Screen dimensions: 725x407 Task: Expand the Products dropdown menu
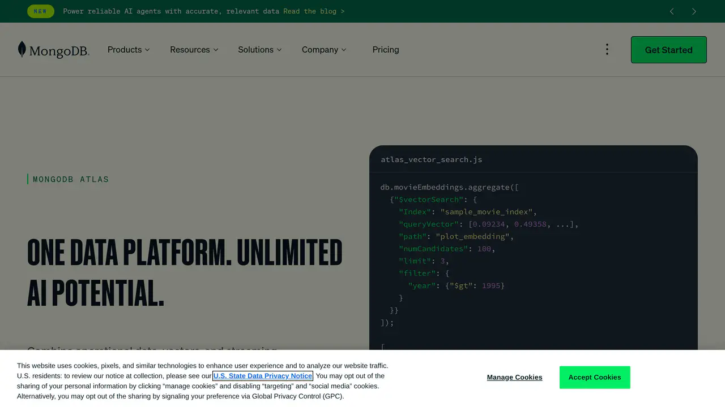(x=129, y=50)
